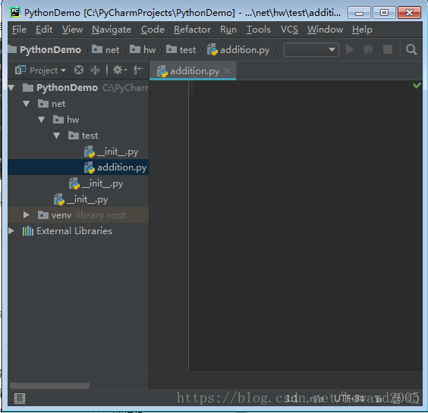Expand the venv library root folder
Screen dimensions: 428x413
(x=27, y=215)
